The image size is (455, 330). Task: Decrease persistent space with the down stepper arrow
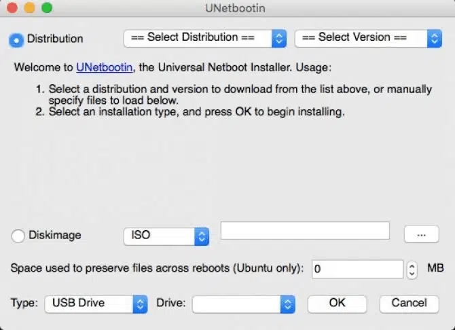(x=412, y=274)
